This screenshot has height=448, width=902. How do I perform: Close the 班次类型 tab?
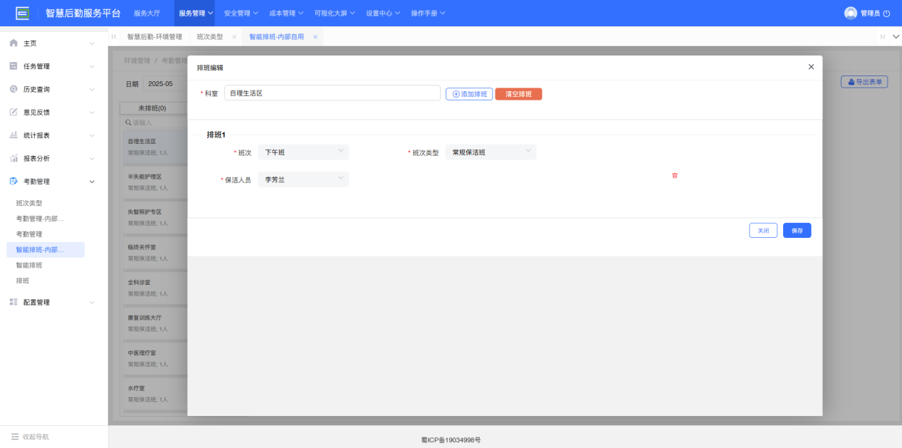point(234,37)
